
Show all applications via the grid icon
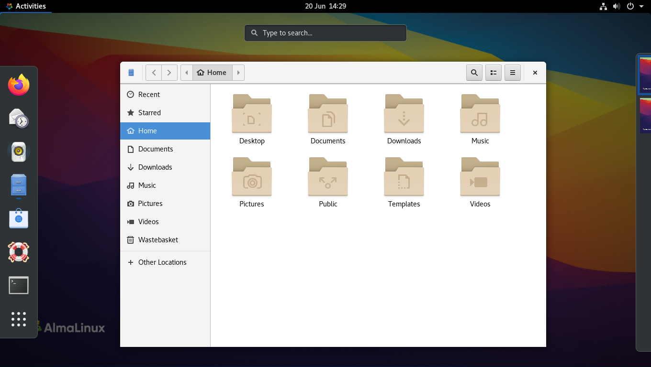(18, 319)
